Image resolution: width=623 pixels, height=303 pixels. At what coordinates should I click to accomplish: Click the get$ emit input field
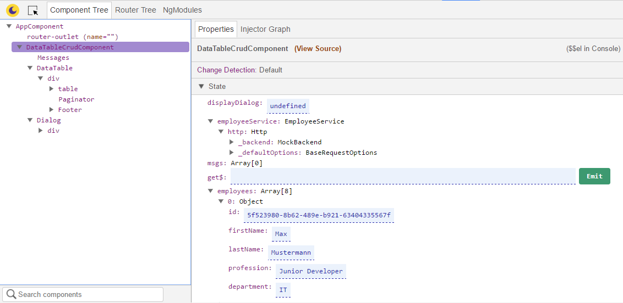coord(403,176)
